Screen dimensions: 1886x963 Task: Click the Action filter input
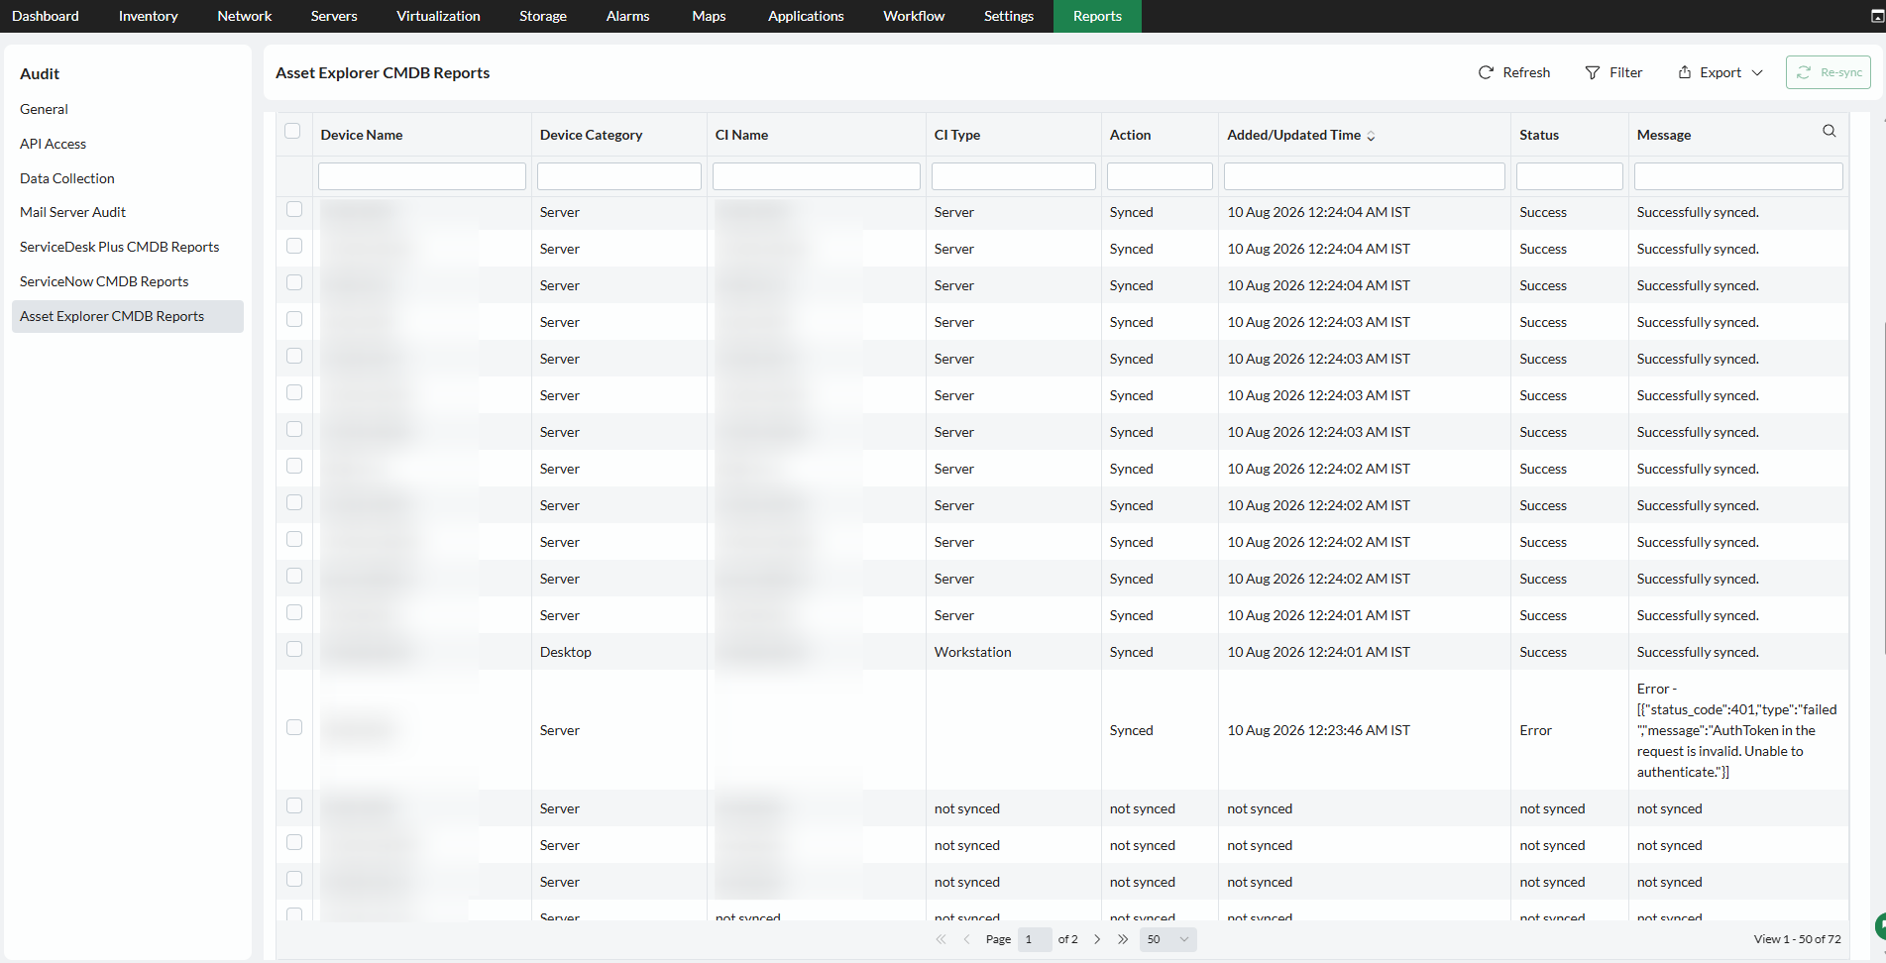[x=1160, y=176]
